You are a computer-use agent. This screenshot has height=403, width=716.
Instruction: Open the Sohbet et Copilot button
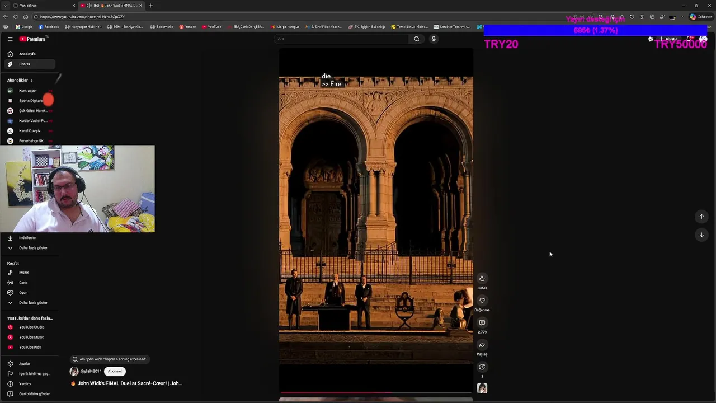(x=700, y=17)
